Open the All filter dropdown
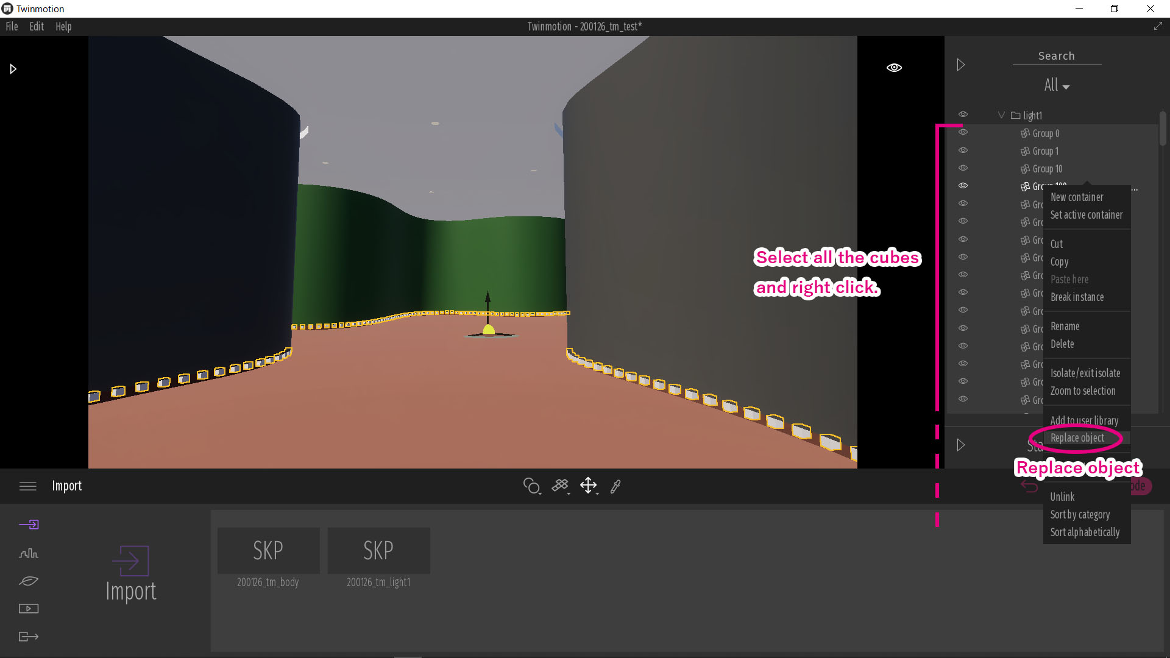 coord(1057,85)
